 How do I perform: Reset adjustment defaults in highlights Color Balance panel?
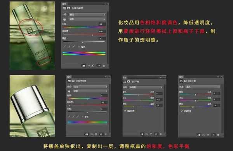208,135
